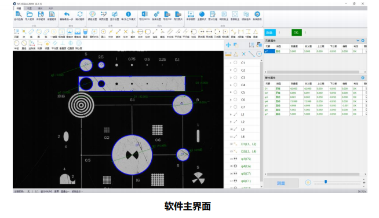The image size is (379, 218).
Task: Open the unit dropdown in status bar
Action: click(65, 191)
